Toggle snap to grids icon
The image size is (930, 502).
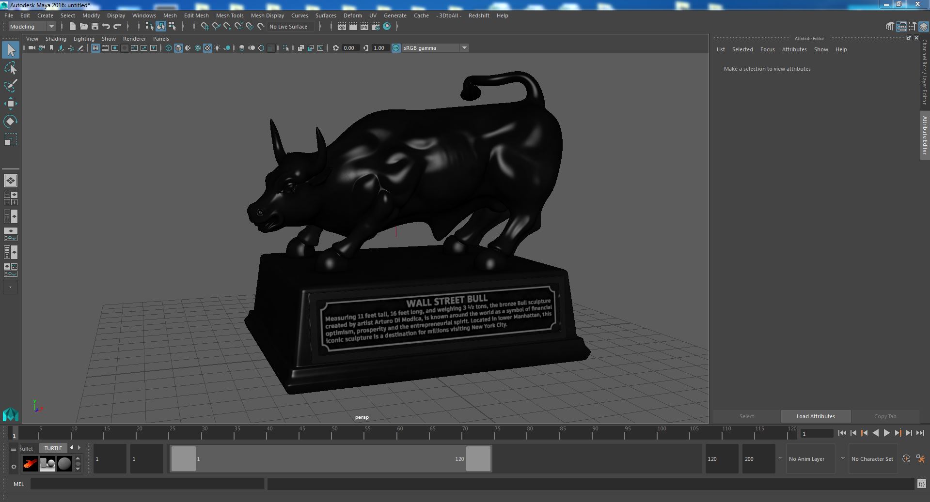coord(205,27)
